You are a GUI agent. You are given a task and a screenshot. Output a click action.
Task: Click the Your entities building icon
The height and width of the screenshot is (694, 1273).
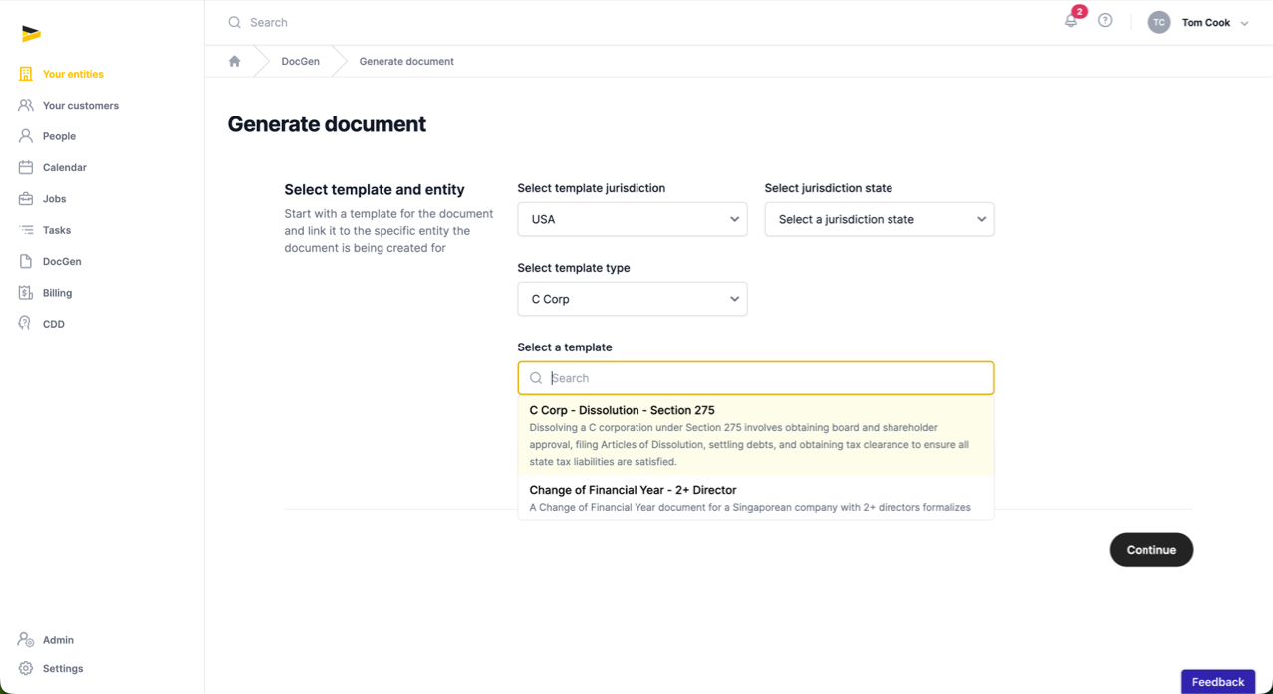click(x=26, y=74)
